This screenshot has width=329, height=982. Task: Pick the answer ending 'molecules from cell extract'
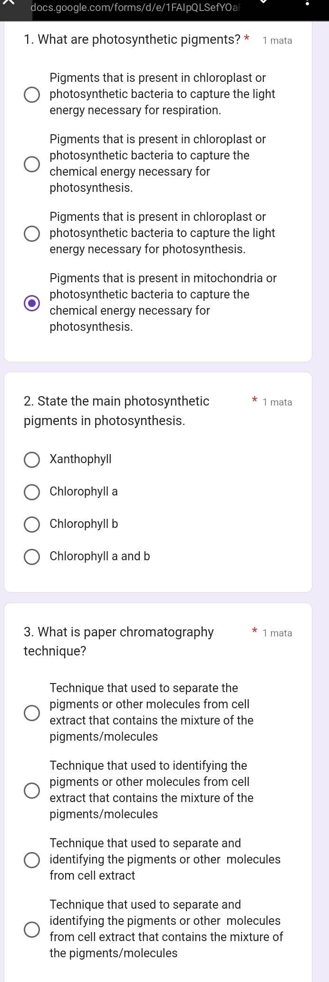pyautogui.click(x=32, y=860)
